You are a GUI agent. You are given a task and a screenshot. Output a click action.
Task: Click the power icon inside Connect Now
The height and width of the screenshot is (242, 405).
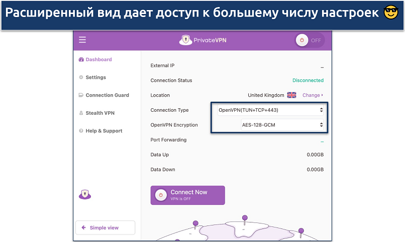[x=161, y=195]
